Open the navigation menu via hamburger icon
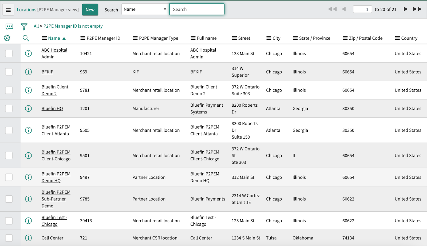Image resolution: width=427 pixels, height=246 pixels. [8, 9]
